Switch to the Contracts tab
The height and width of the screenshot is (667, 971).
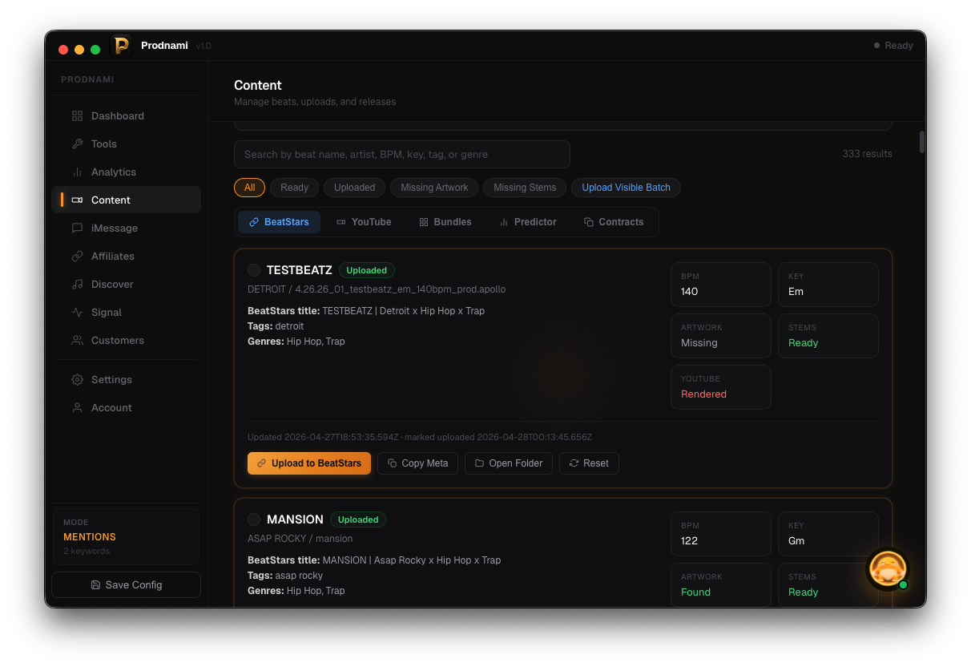(x=614, y=222)
